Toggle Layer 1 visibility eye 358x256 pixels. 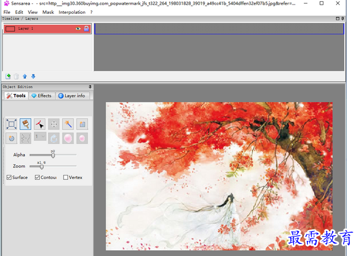pos(78,28)
